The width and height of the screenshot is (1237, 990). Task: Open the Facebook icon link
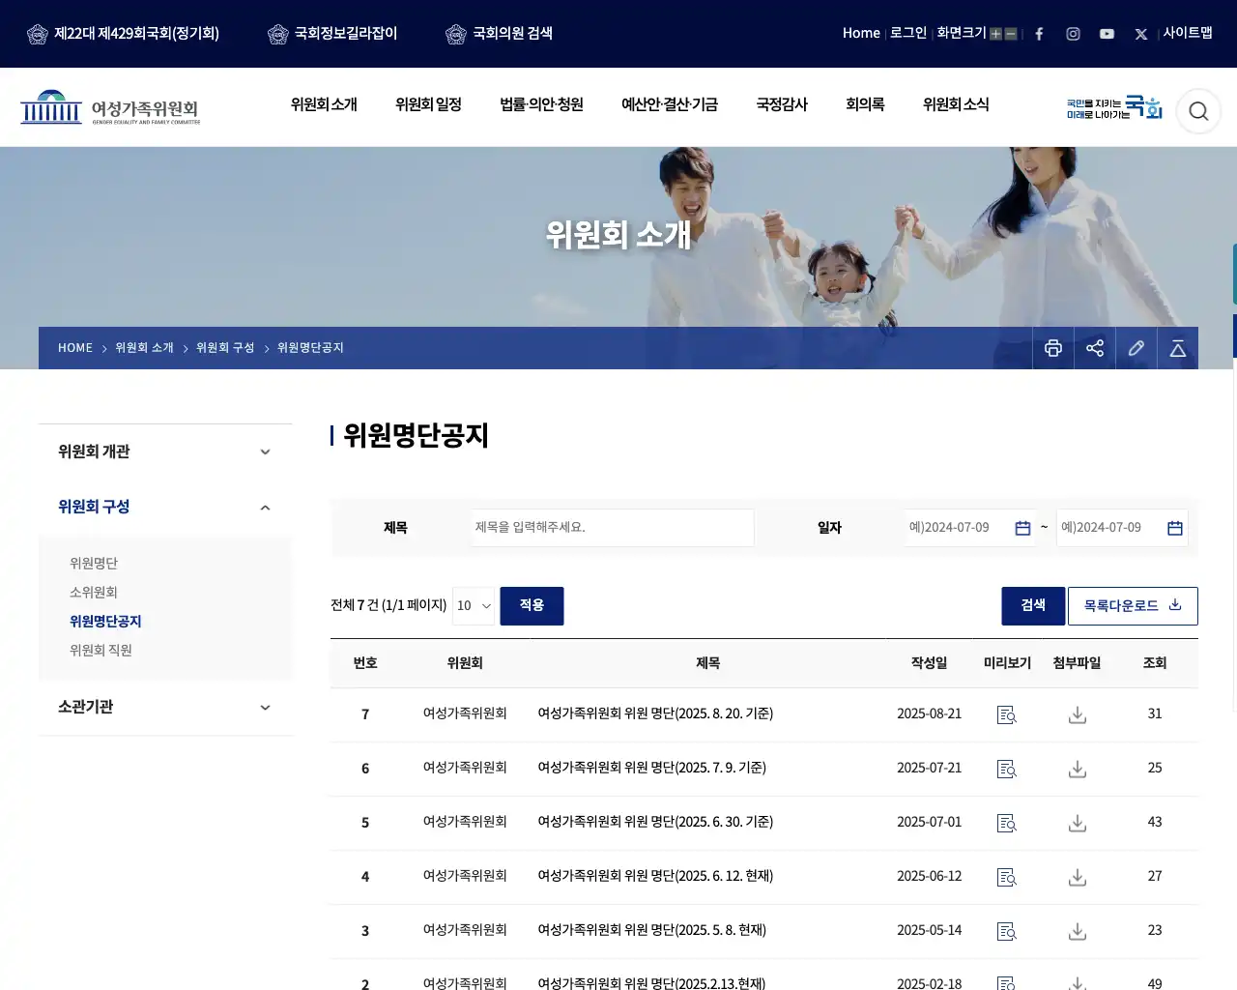point(1039,34)
